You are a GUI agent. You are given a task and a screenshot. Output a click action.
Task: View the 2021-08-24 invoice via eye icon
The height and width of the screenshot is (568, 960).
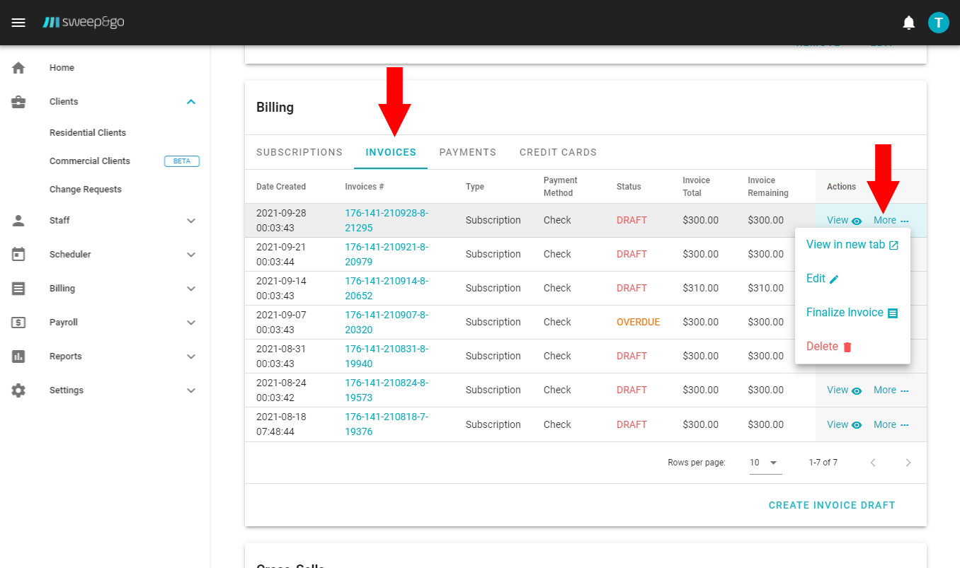(857, 390)
